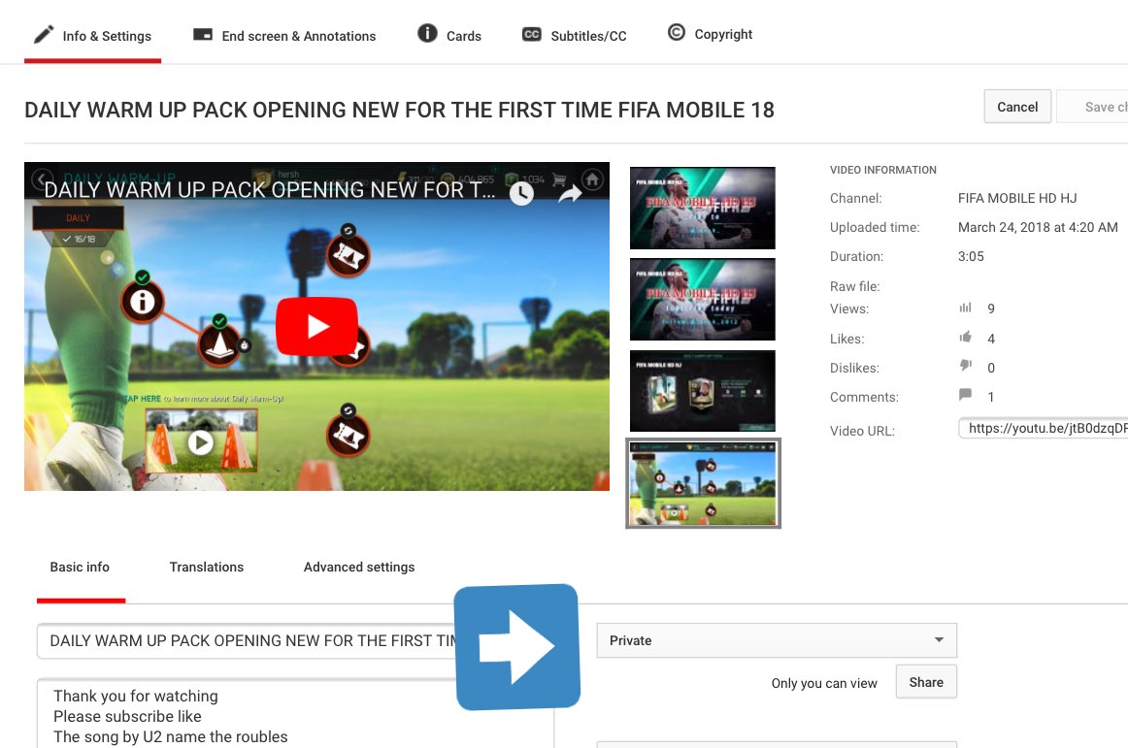
Task: Click the thumbs down dislikes icon
Action: [966, 366]
